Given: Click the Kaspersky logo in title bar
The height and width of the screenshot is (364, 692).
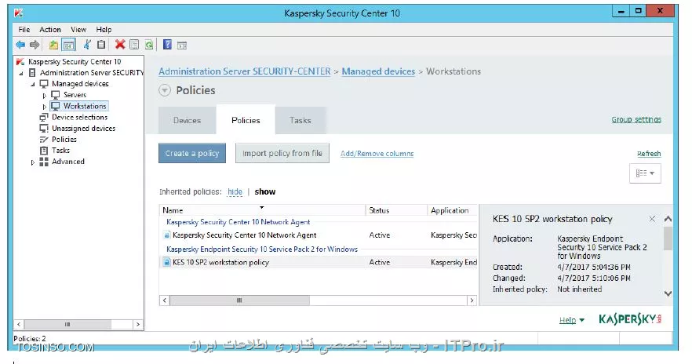Looking at the screenshot, I should pos(19,13).
